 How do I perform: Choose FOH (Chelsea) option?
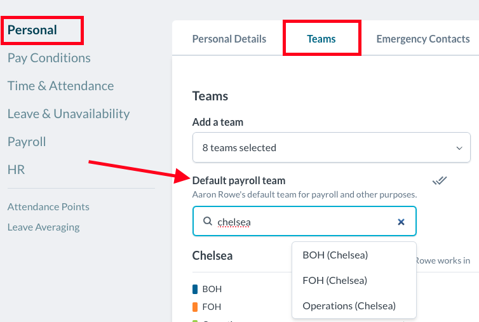pyautogui.click(x=335, y=280)
